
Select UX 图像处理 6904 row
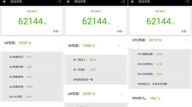coord(32,87)
